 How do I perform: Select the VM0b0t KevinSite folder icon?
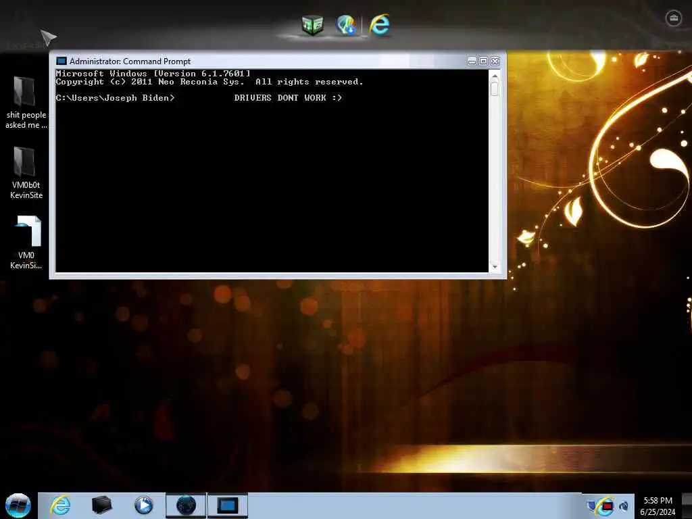coord(26,172)
